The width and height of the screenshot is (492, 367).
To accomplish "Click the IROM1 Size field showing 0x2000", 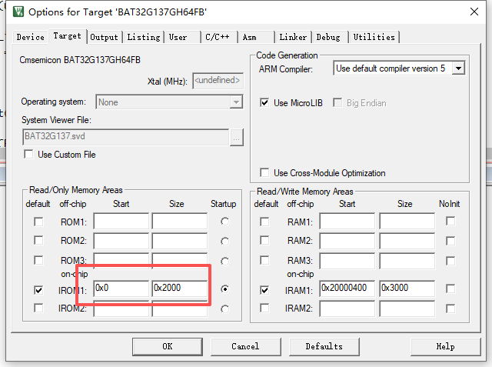I will [179, 289].
